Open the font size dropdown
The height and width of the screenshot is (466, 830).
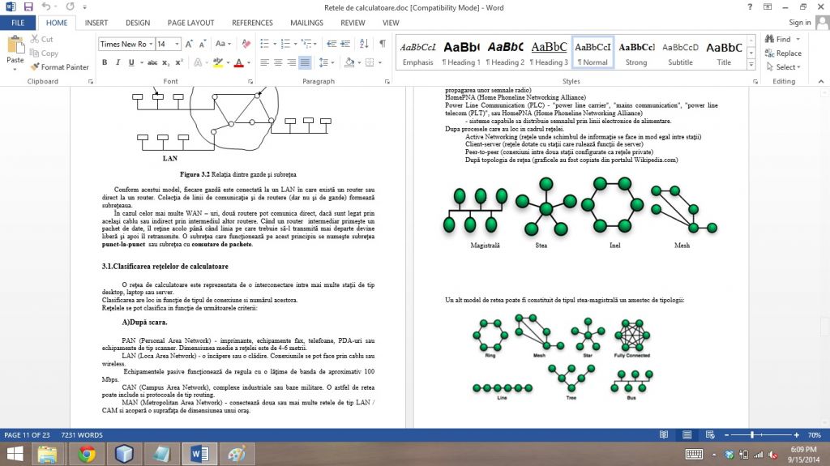(x=178, y=44)
